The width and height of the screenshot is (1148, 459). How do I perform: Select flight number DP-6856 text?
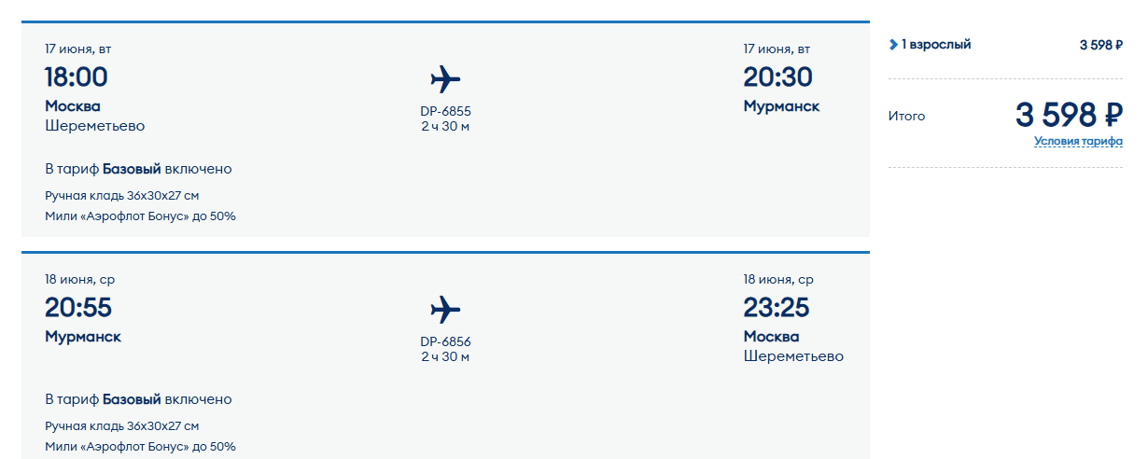[445, 341]
